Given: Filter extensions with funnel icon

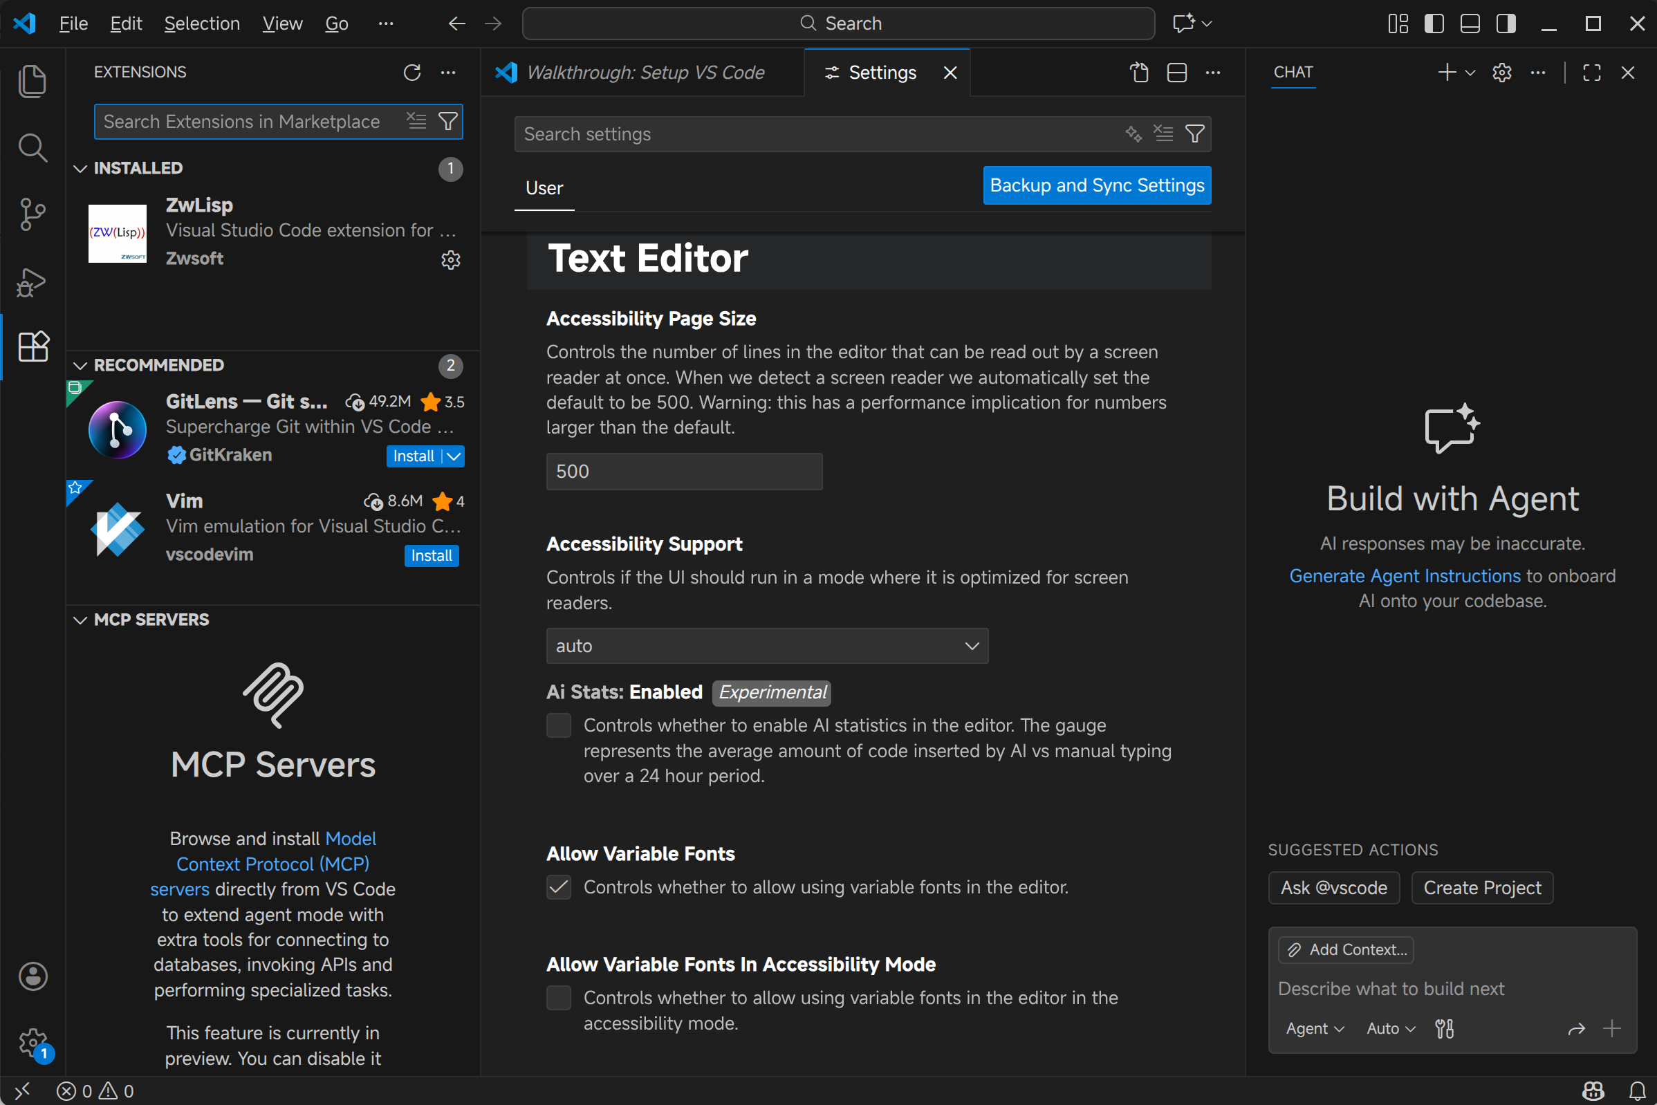Looking at the screenshot, I should pyautogui.click(x=448, y=121).
